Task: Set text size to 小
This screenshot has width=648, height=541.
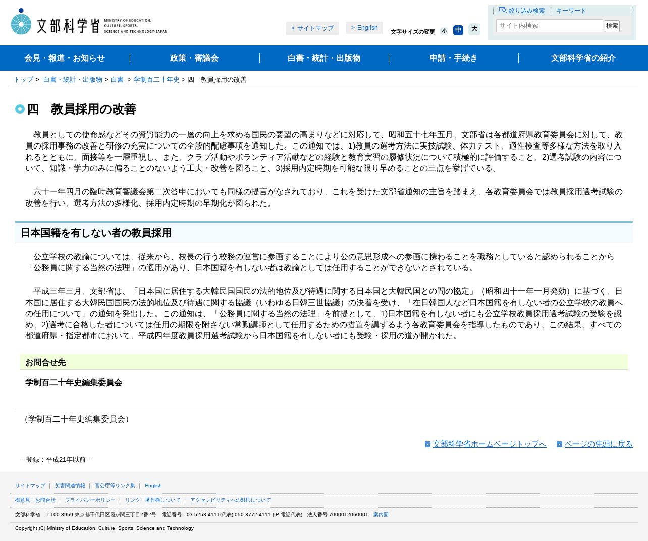Action: click(x=444, y=31)
